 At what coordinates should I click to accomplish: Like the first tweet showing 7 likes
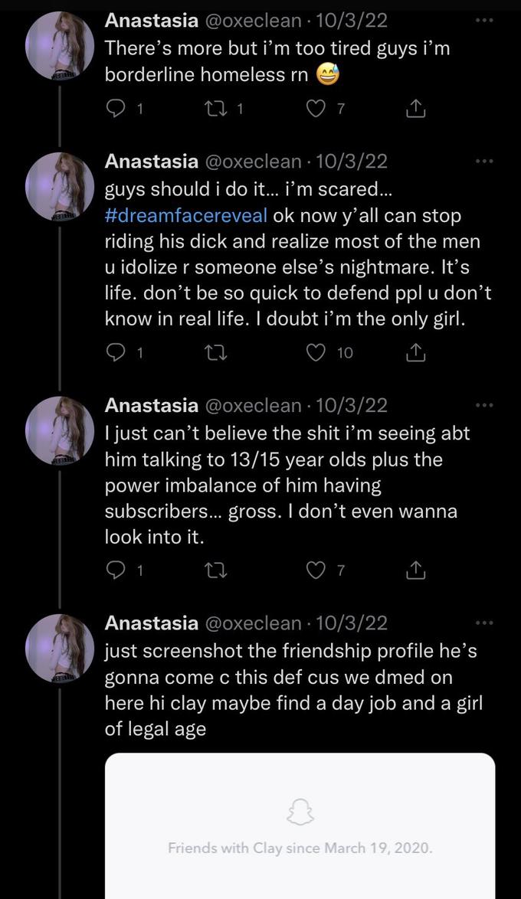click(314, 107)
